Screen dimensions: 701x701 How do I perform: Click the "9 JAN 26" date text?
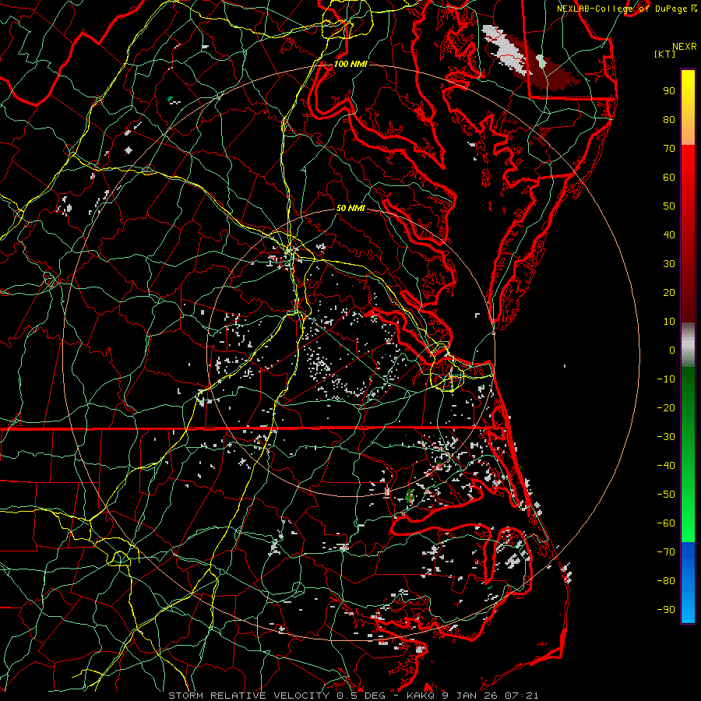[x=470, y=696]
